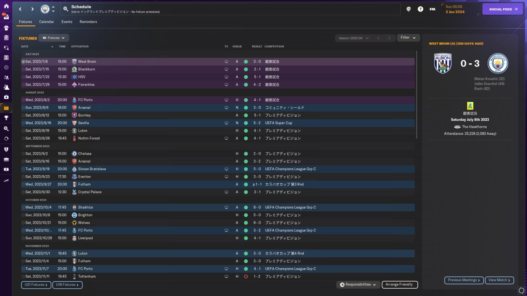
Task: Go to the next season arrow
Action: click(389, 38)
